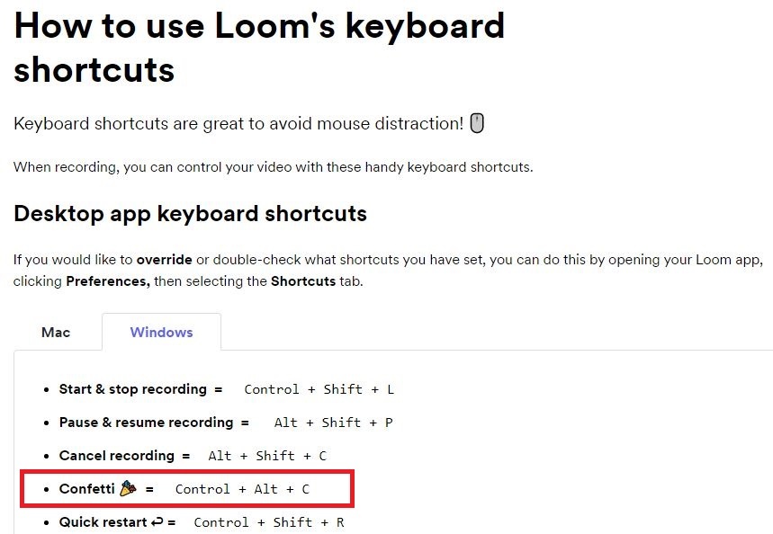Click the confetti party popper emoji
This screenshot has width=773, height=534.
[x=128, y=488]
